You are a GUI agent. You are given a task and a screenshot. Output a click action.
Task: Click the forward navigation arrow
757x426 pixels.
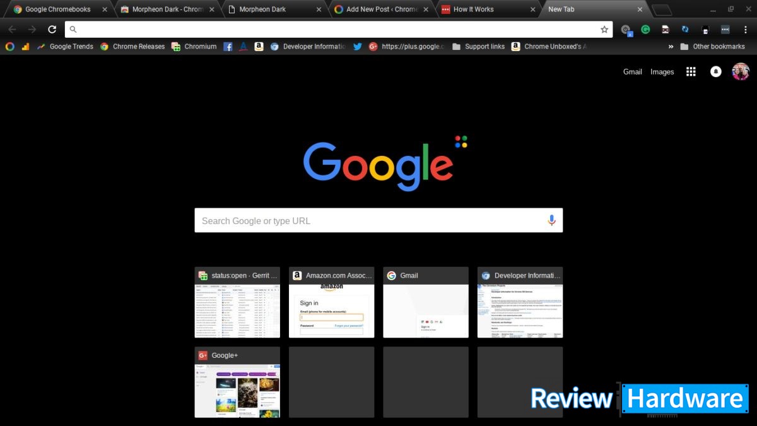click(32, 29)
